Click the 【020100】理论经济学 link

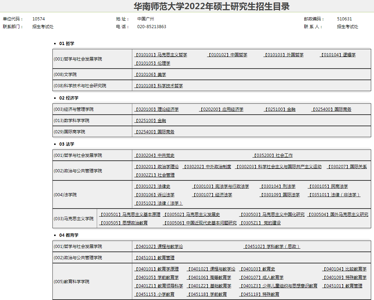[157, 109]
